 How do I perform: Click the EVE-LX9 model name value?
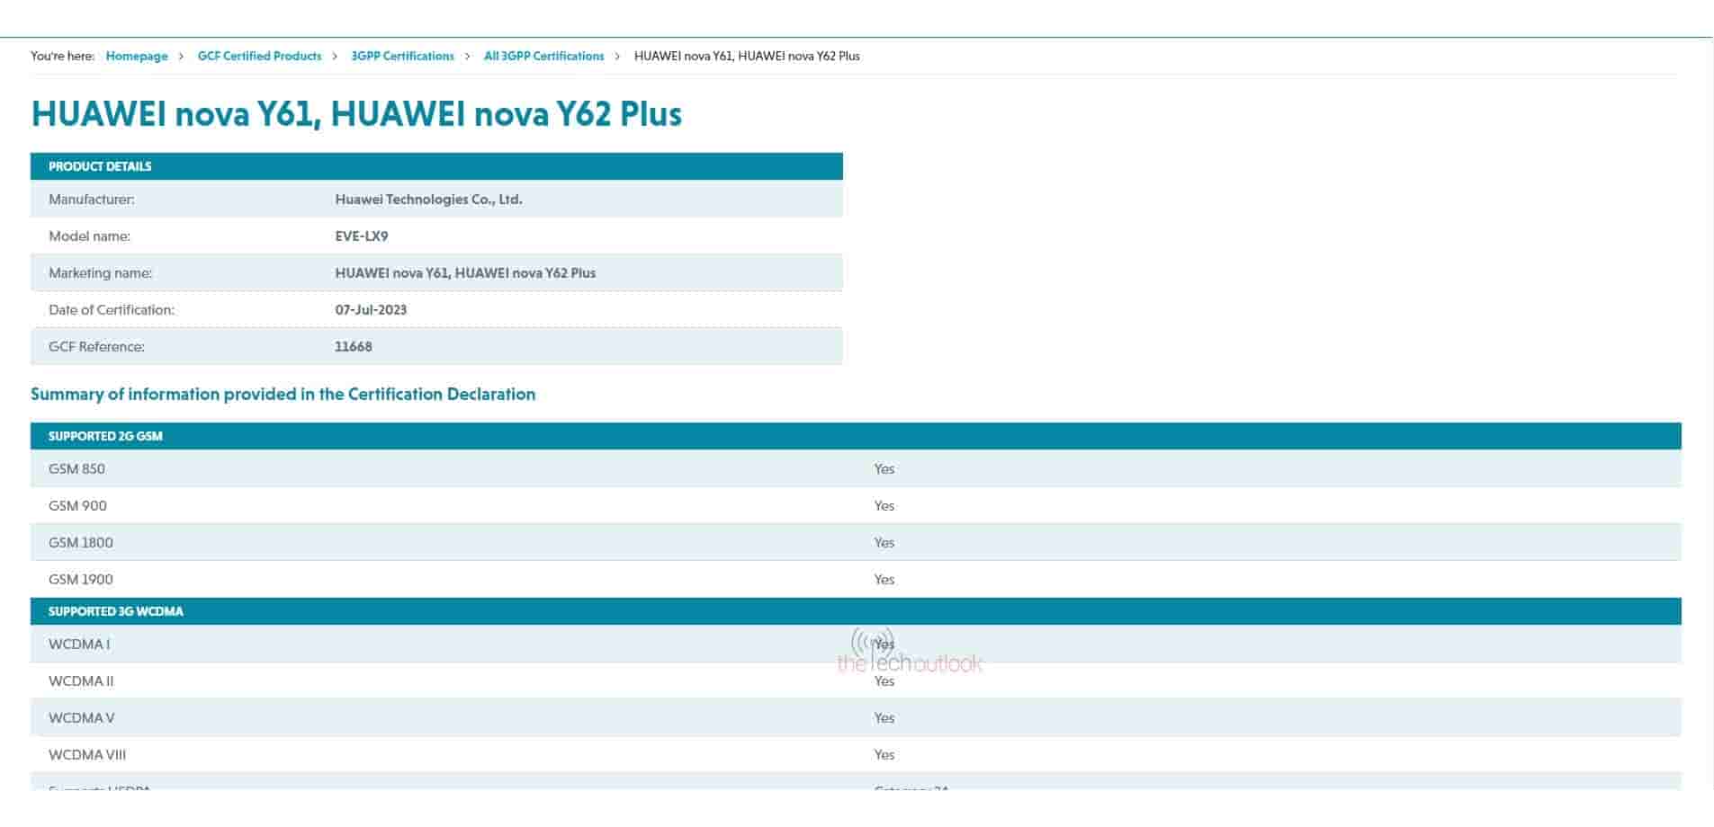[x=361, y=236]
